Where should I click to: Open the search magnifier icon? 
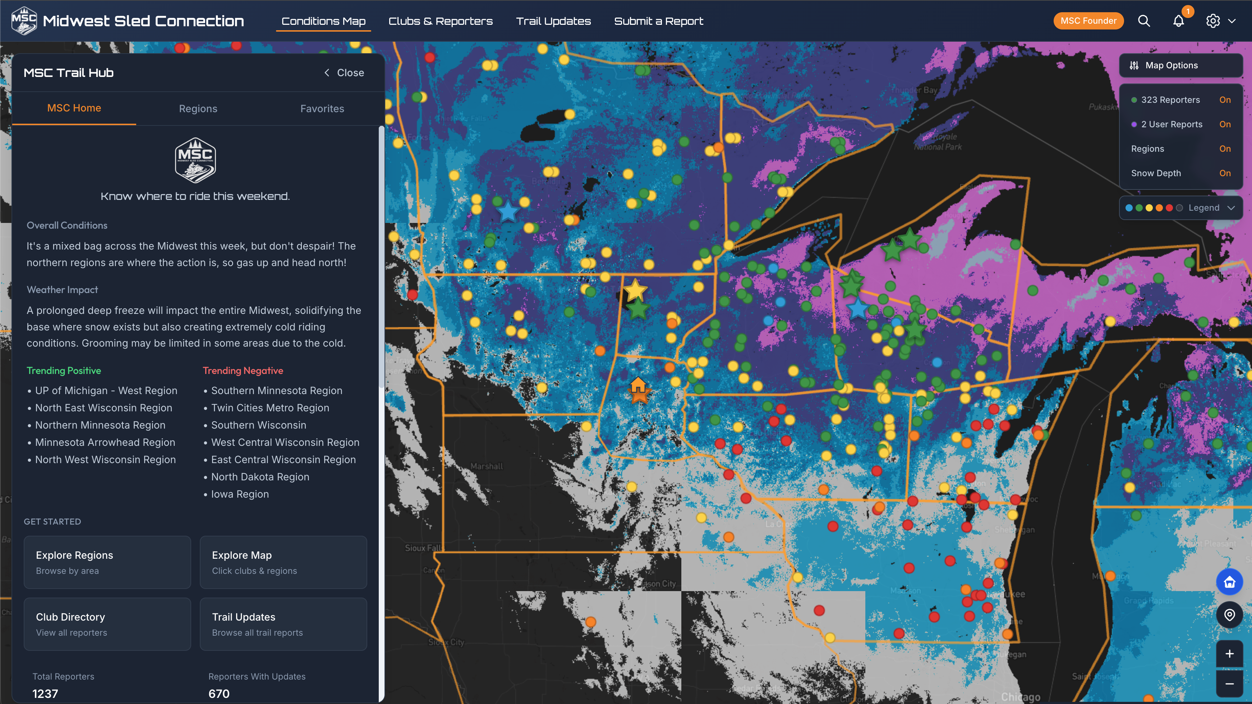pyautogui.click(x=1144, y=20)
